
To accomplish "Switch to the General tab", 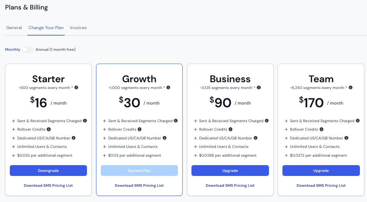I will 14,28.
